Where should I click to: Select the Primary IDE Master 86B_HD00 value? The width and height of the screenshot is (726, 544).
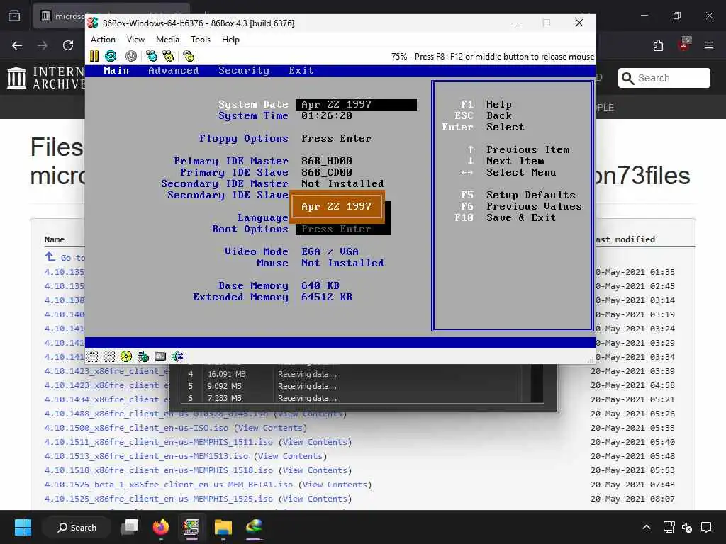tap(326, 161)
